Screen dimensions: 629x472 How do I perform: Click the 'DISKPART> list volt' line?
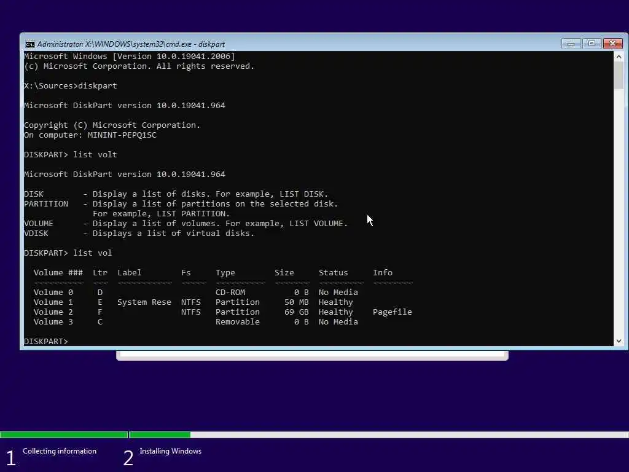click(70, 154)
